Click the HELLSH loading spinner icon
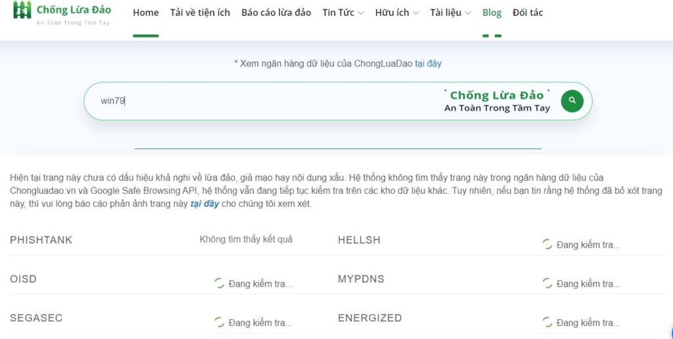 click(x=547, y=244)
